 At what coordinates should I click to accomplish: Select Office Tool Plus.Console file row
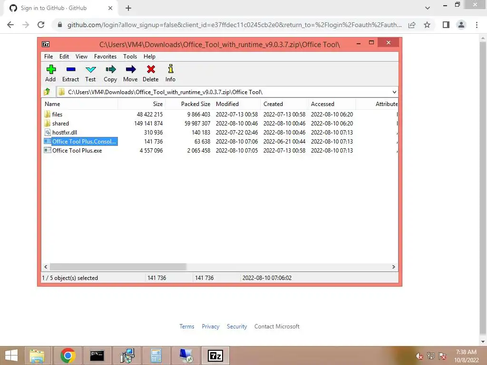220,141
